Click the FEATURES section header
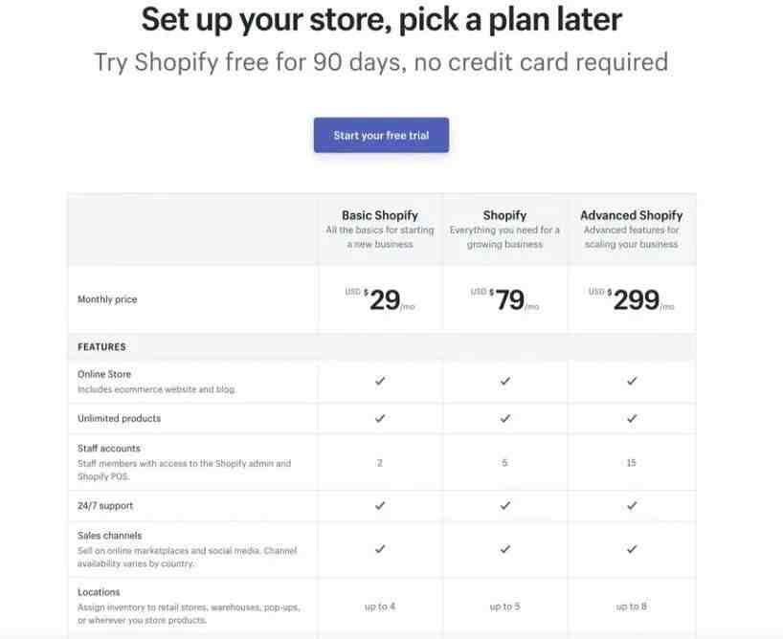 [101, 347]
